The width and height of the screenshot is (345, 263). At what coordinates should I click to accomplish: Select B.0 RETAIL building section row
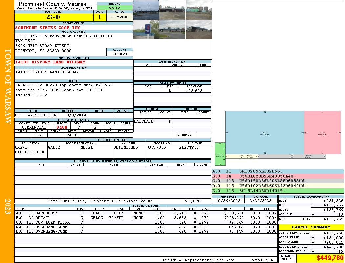tap(146, 218)
